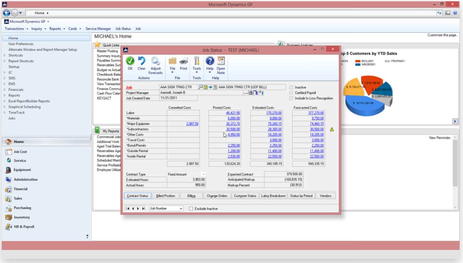Click the Contract Status button

(138, 196)
